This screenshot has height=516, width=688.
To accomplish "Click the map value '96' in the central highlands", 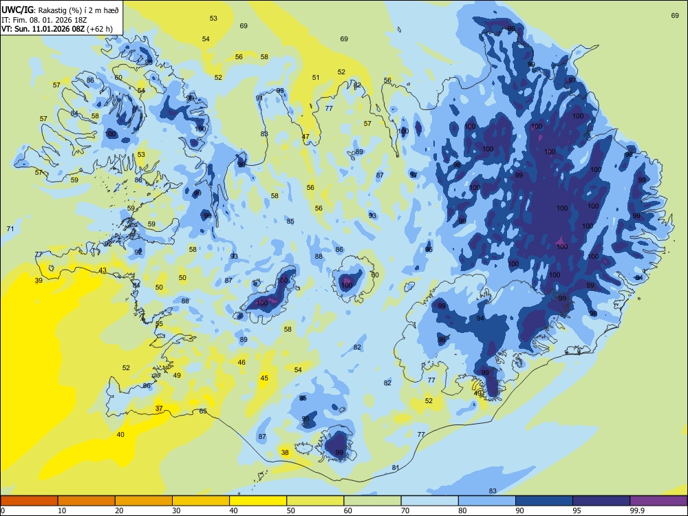I will click(429, 249).
